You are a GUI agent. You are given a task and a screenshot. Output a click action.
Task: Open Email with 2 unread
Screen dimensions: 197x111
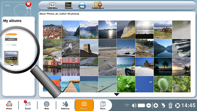pos(28,105)
